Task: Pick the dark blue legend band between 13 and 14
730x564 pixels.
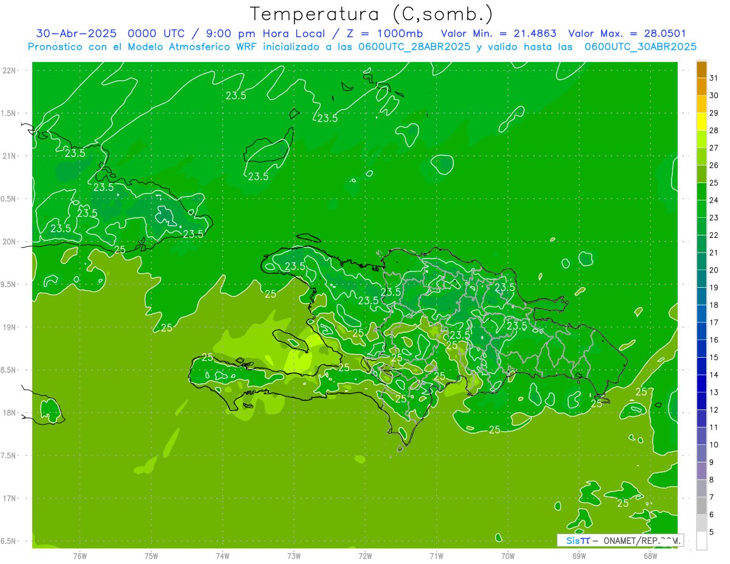Action: [701, 383]
